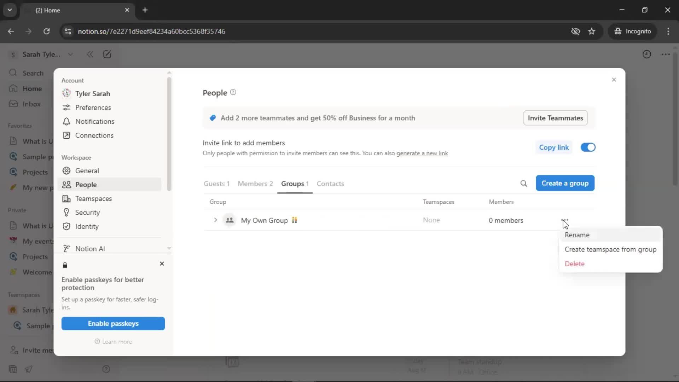Expand the My Own Group row

click(215, 220)
